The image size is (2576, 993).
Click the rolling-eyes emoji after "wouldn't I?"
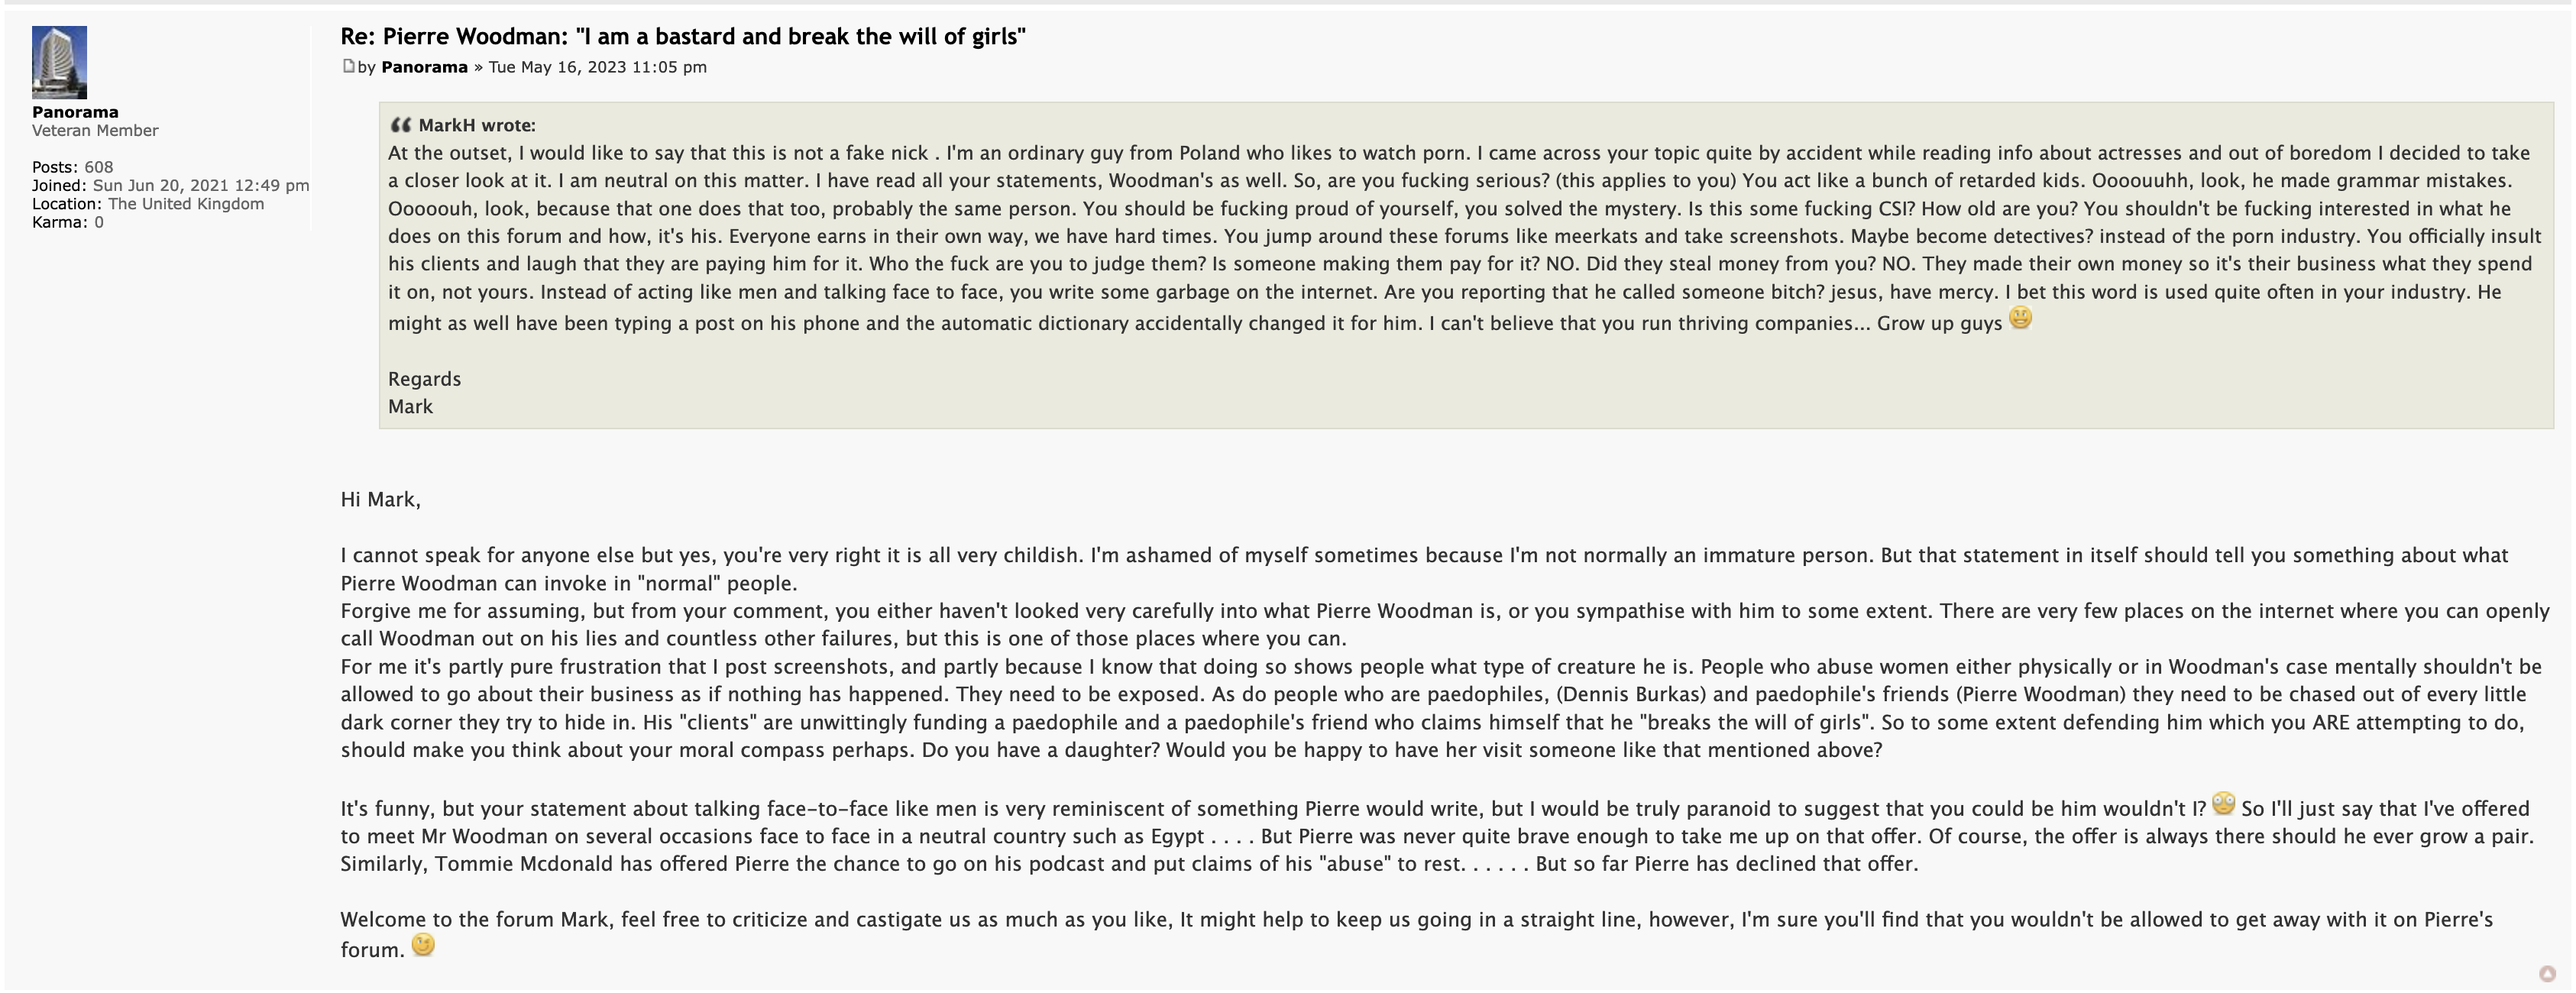[x=2223, y=804]
